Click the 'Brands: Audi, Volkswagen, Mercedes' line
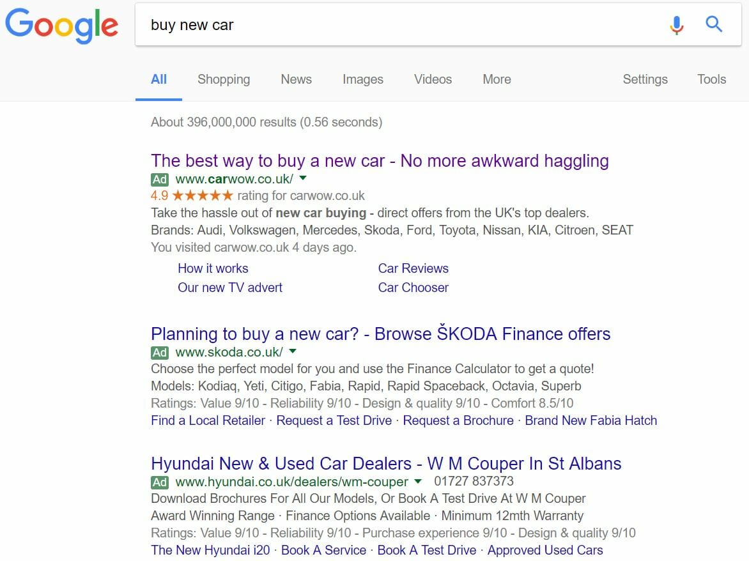 392,230
